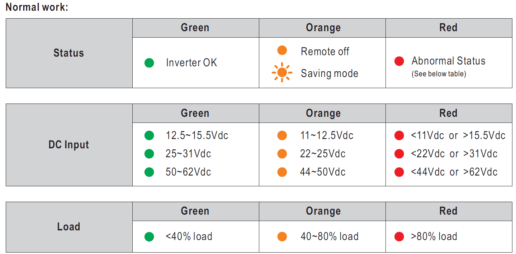Select the Status row header cell
Screen dimensions: 516x254
[69, 53]
